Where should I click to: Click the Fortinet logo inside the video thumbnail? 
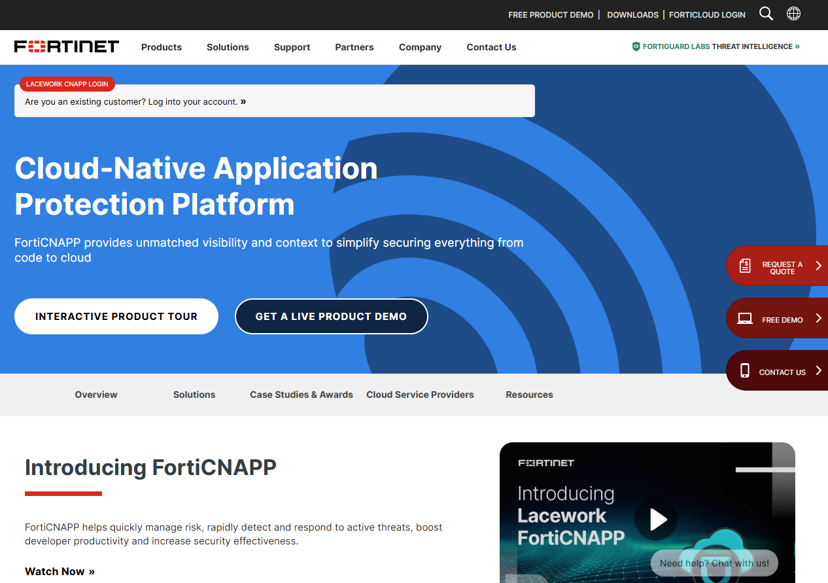click(x=546, y=463)
